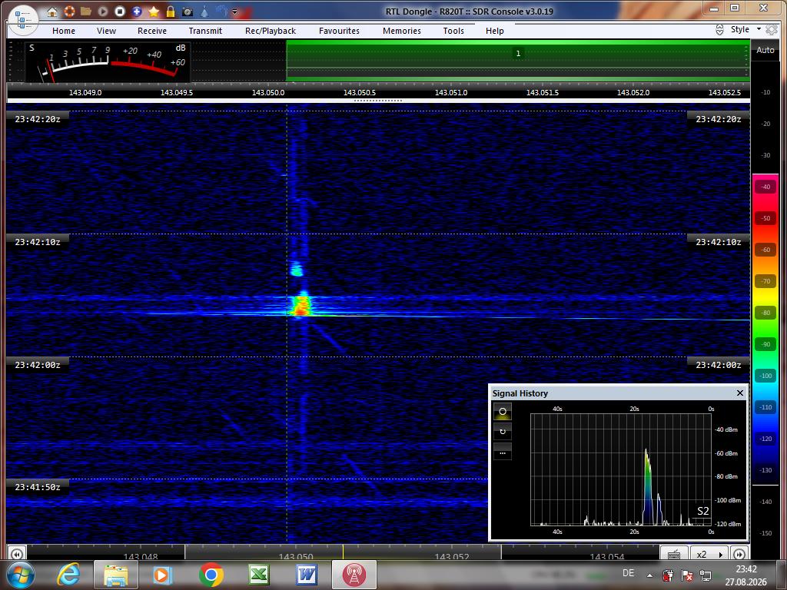Open the Home ribbon tab

tap(64, 31)
